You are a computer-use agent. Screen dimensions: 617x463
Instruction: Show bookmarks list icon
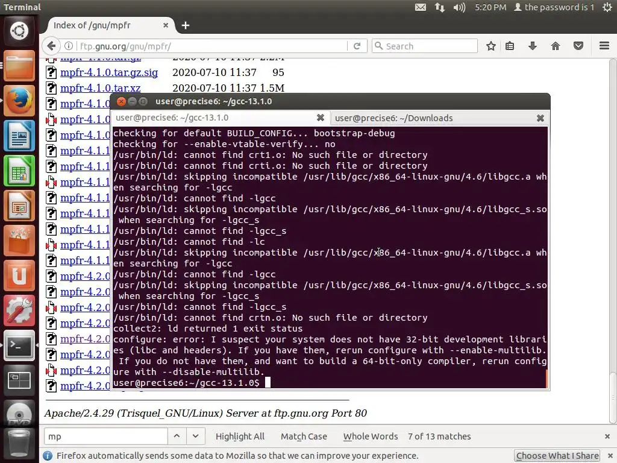pyautogui.click(x=510, y=46)
